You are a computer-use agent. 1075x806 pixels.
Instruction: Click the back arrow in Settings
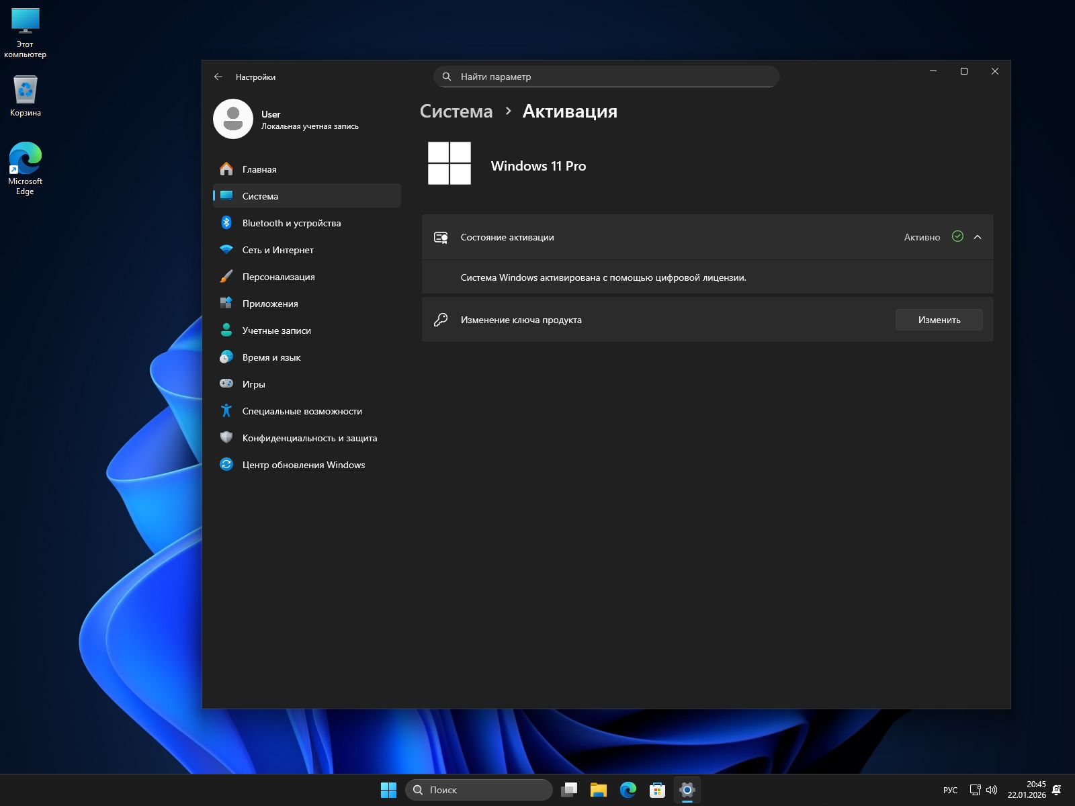(x=218, y=77)
